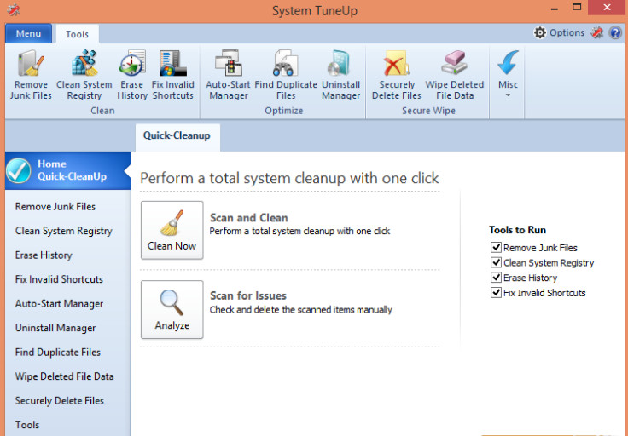Uncheck Remove Junk Files checkbox
Screen dimensions: 628x436
pos(496,247)
